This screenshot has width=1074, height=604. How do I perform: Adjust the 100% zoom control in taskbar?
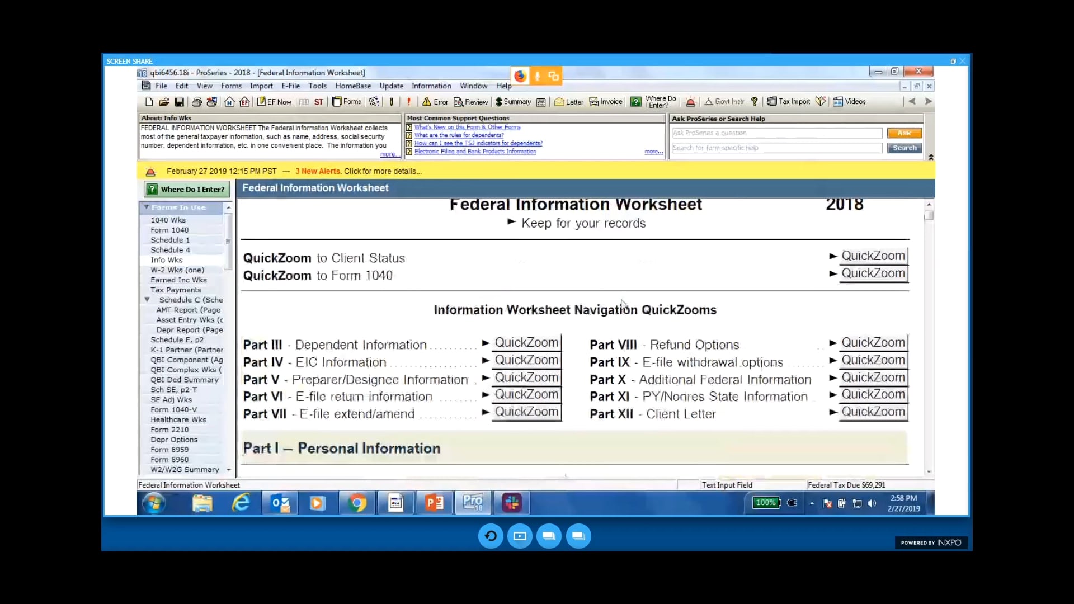(766, 502)
